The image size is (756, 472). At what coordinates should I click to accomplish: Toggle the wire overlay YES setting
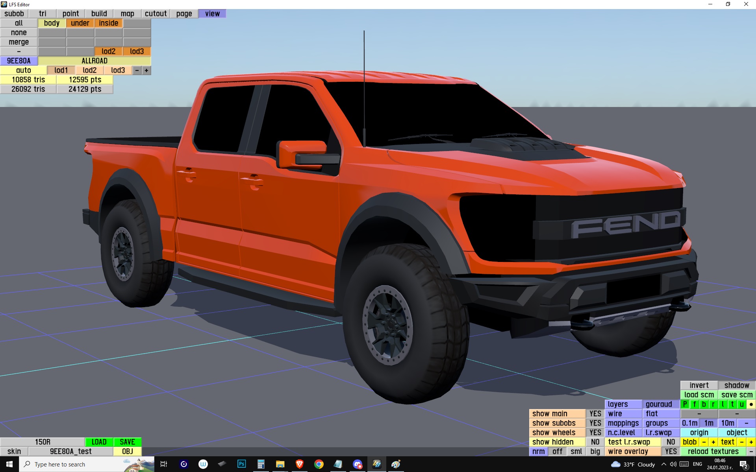coord(671,452)
